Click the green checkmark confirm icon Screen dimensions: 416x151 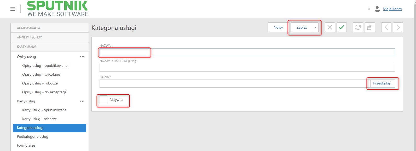pos(342,27)
